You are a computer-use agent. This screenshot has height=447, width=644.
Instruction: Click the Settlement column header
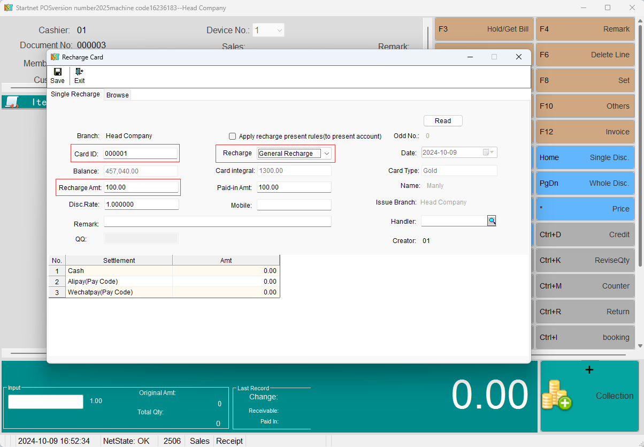pos(119,260)
